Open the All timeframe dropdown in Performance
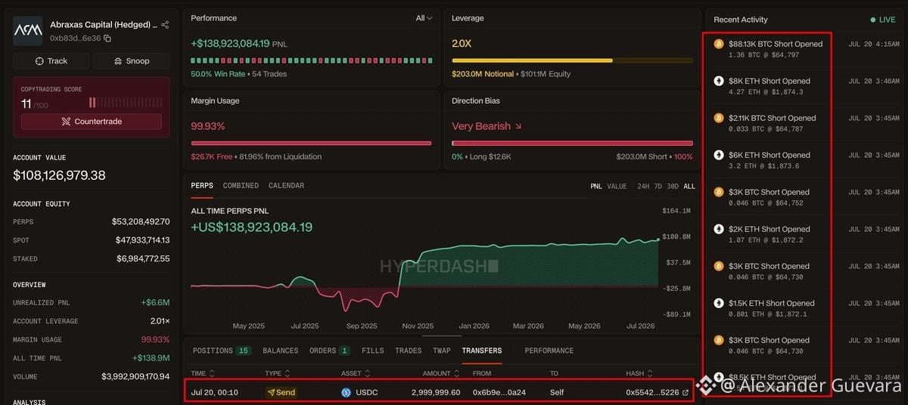 click(424, 18)
